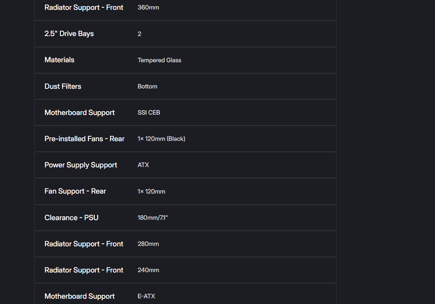Click the Clearance - PSU label

(71, 218)
